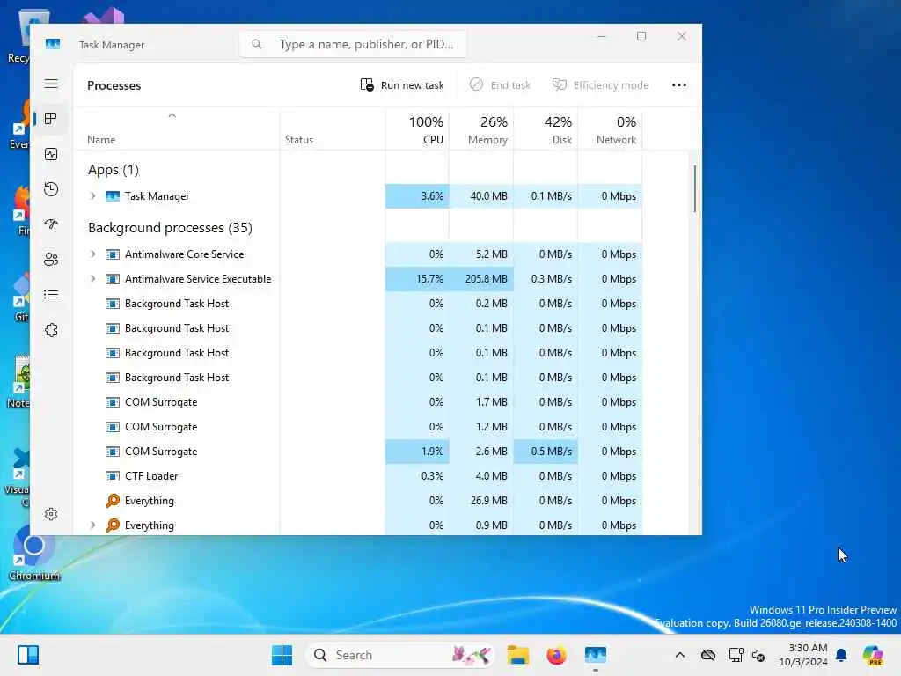Click the process search box
Image resolution: width=901 pixels, height=676 pixels.
tap(353, 44)
